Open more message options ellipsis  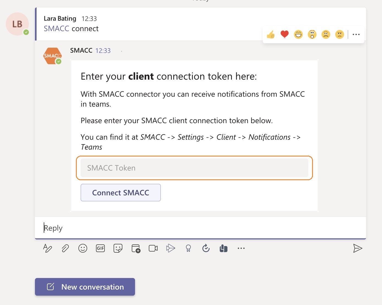tap(356, 34)
